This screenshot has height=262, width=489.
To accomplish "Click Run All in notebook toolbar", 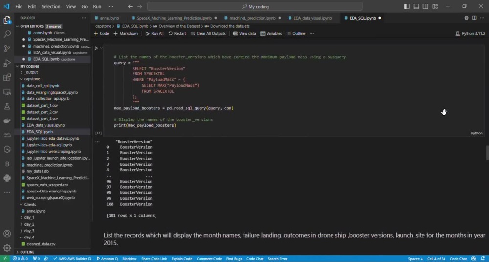I will [x=155, y=33].
